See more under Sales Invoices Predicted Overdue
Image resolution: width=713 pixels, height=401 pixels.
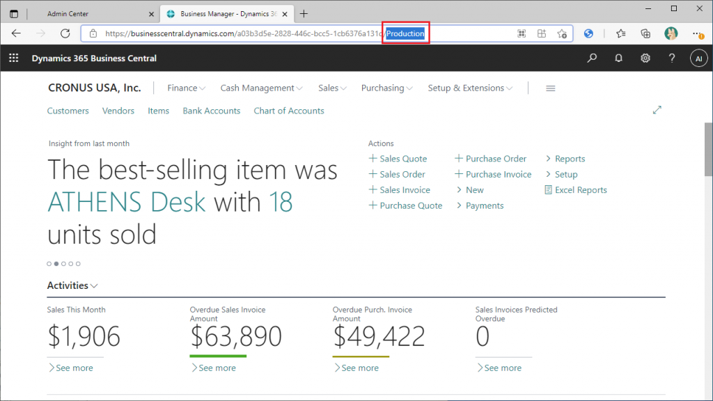tap(499, 368)
